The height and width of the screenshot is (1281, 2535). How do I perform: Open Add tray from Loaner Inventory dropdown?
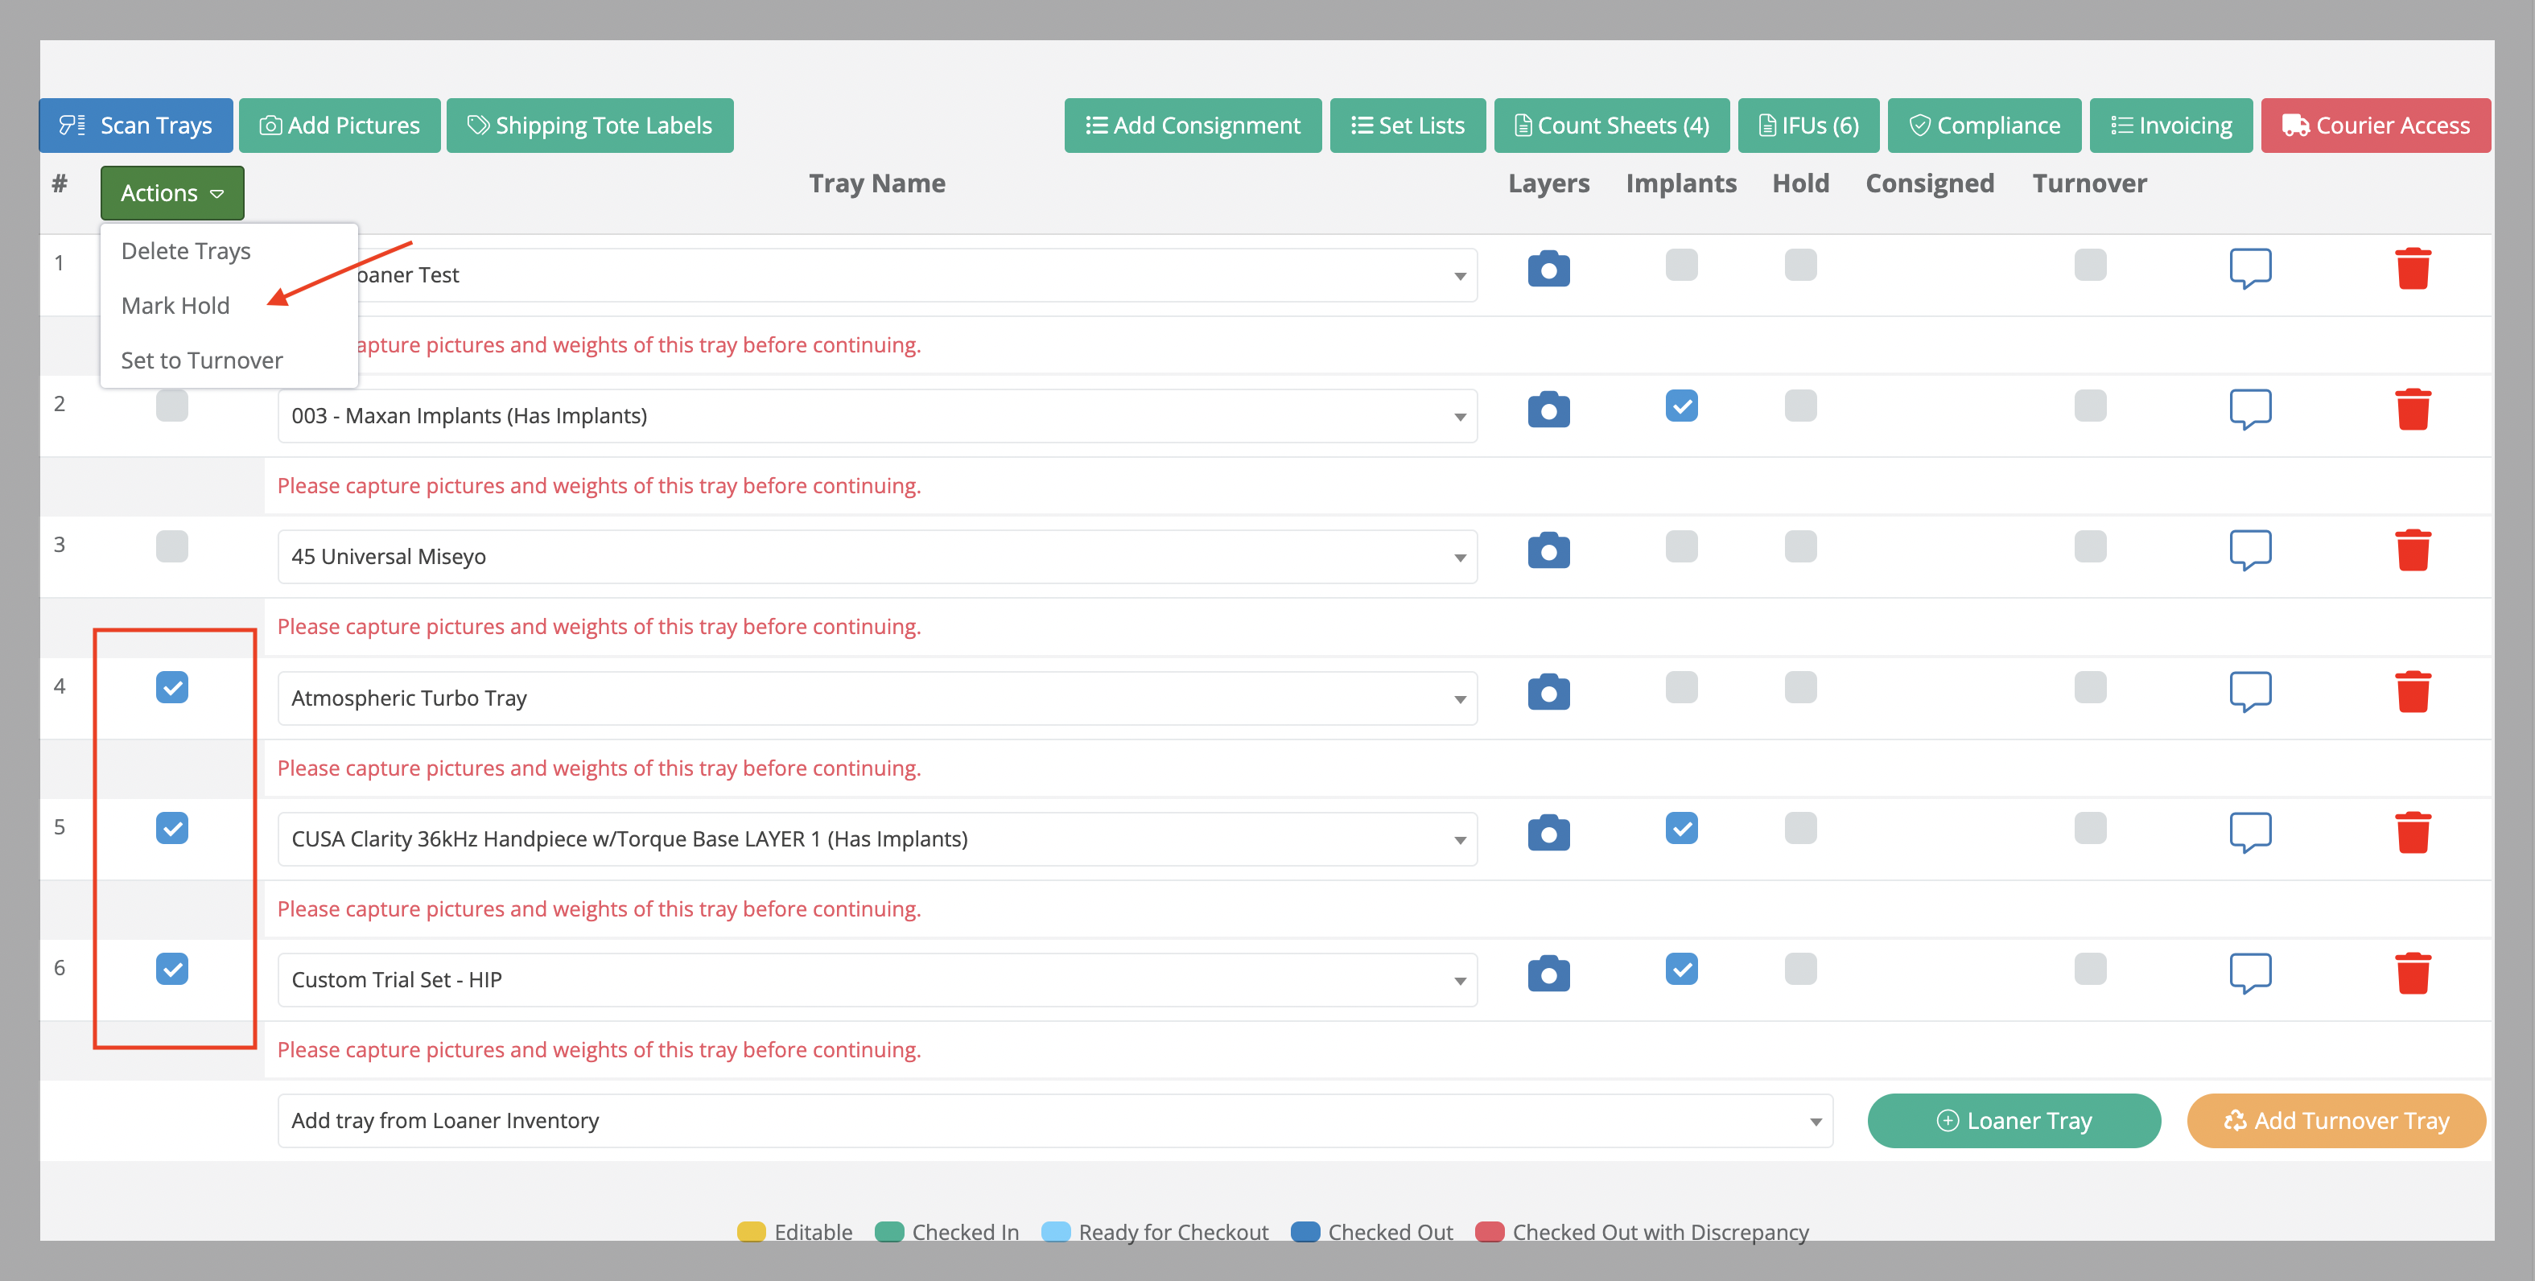1055,1119
